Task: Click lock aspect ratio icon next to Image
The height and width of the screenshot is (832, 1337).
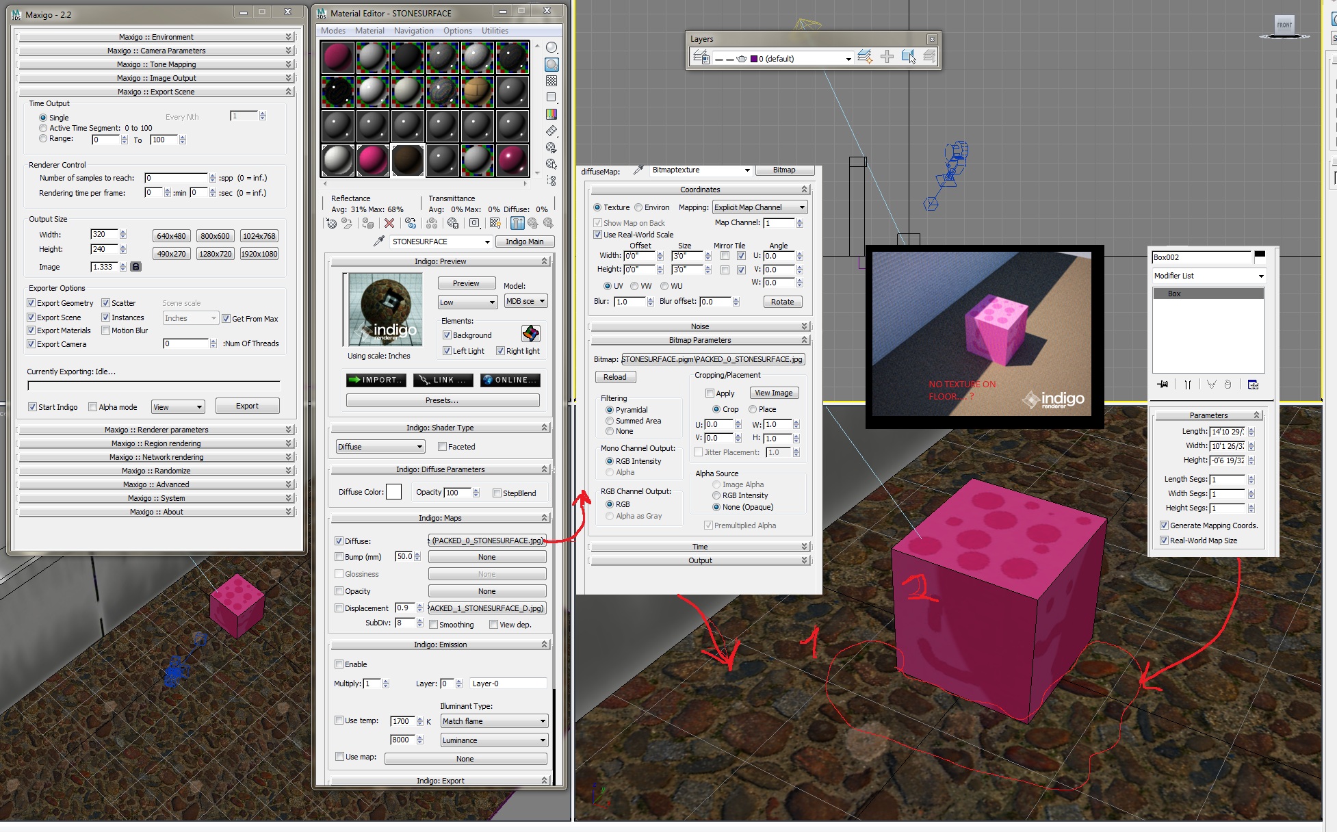Action: pos(135,267)
